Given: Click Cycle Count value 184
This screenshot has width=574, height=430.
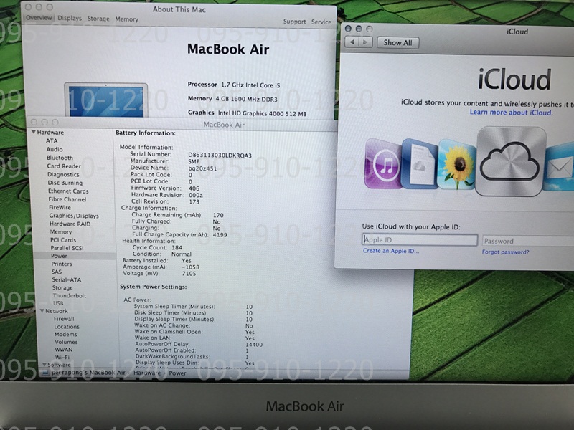Looking at the screenshot, I should click(177, 247).
